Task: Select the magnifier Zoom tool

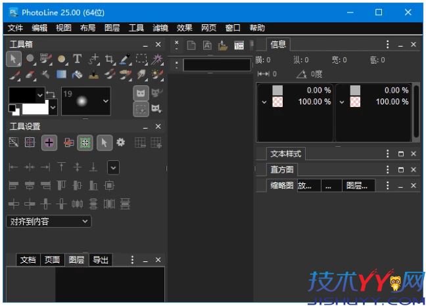Action: tap(30, 59)
